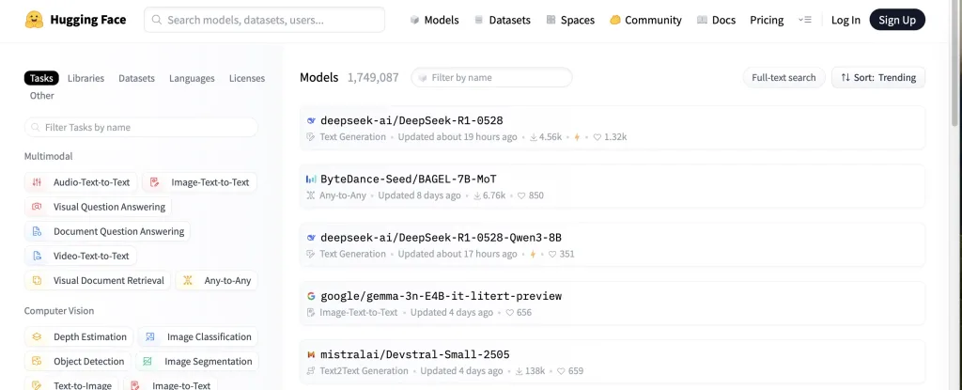Click the Image Segmentation icon
Viewport: 962px width, 390px height.
click(x=147, y=361)
